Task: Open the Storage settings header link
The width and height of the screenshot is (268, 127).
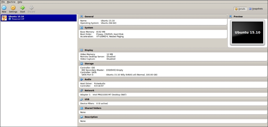Action: (89, 63)
